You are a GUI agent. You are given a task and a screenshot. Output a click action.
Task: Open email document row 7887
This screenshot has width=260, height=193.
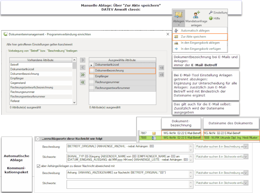pos(199,133)
